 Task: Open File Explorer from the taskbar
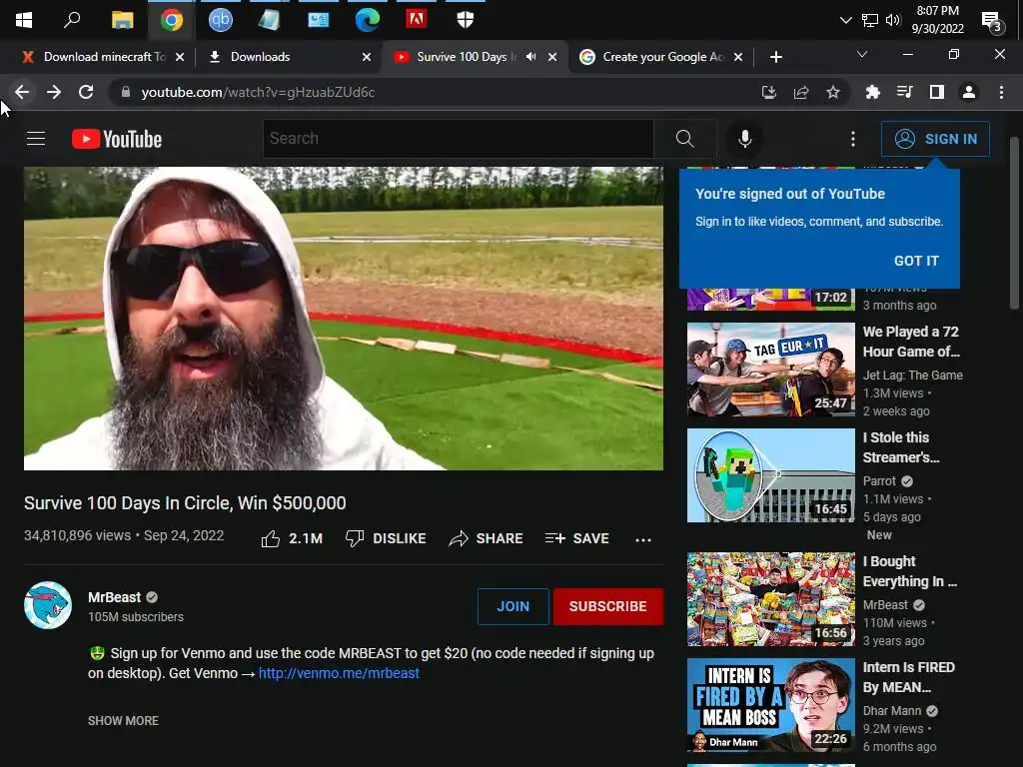click(x=122, y=20)
